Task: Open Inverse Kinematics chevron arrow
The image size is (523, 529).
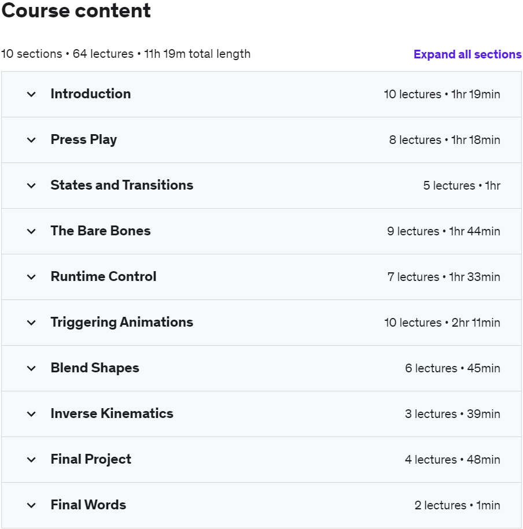Action: pos(31,414)
